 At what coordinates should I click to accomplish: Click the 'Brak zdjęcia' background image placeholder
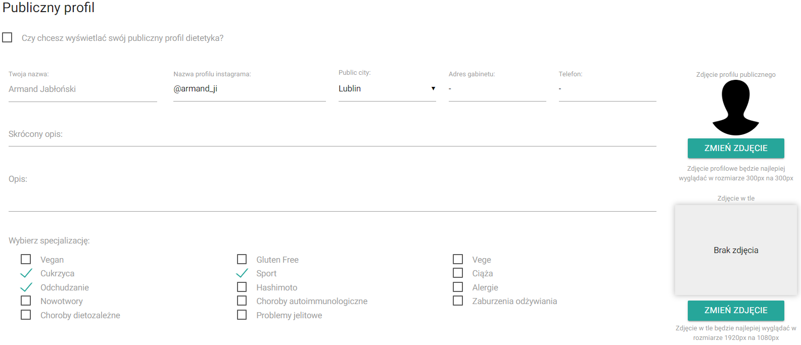(x=735, y=250)
